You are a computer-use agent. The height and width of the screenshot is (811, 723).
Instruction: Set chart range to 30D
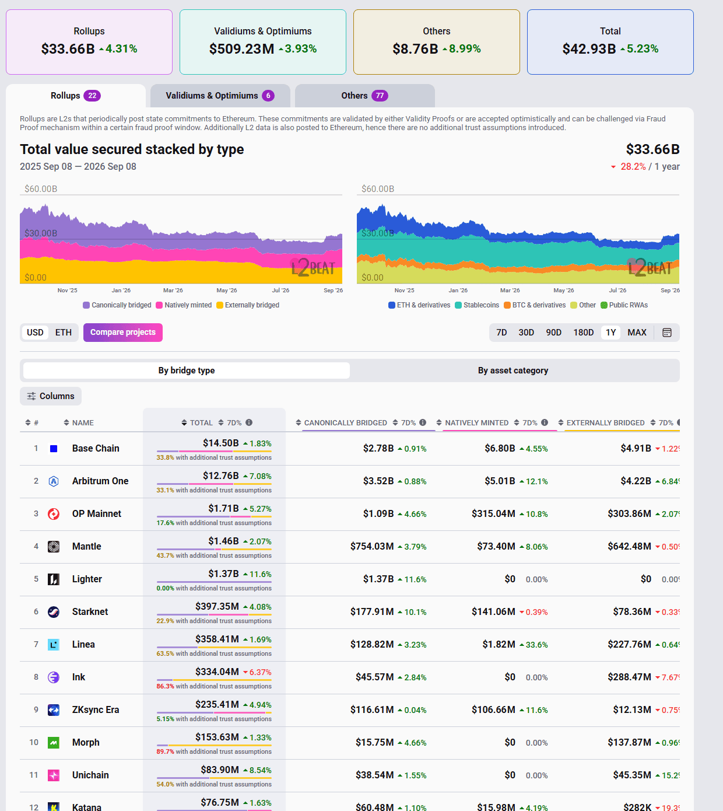[527, 333]
